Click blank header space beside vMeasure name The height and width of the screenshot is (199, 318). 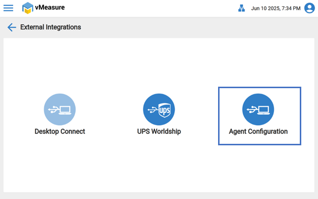(148, 8)
